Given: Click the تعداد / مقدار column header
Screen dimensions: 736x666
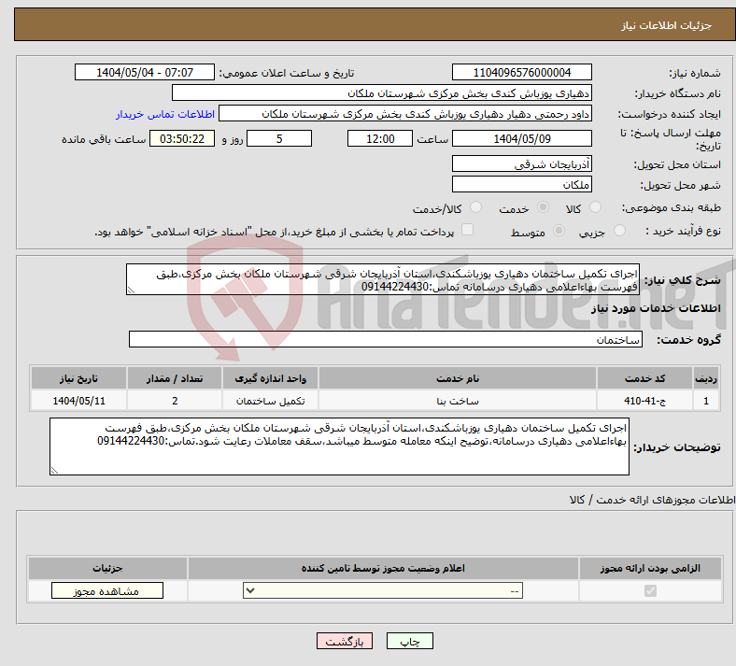Looking at the screenshot, I should tap(175, 378).
